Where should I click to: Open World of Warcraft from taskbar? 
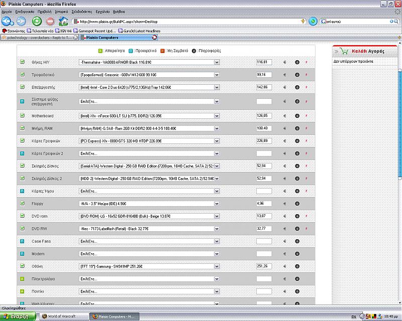pos(64,316)
